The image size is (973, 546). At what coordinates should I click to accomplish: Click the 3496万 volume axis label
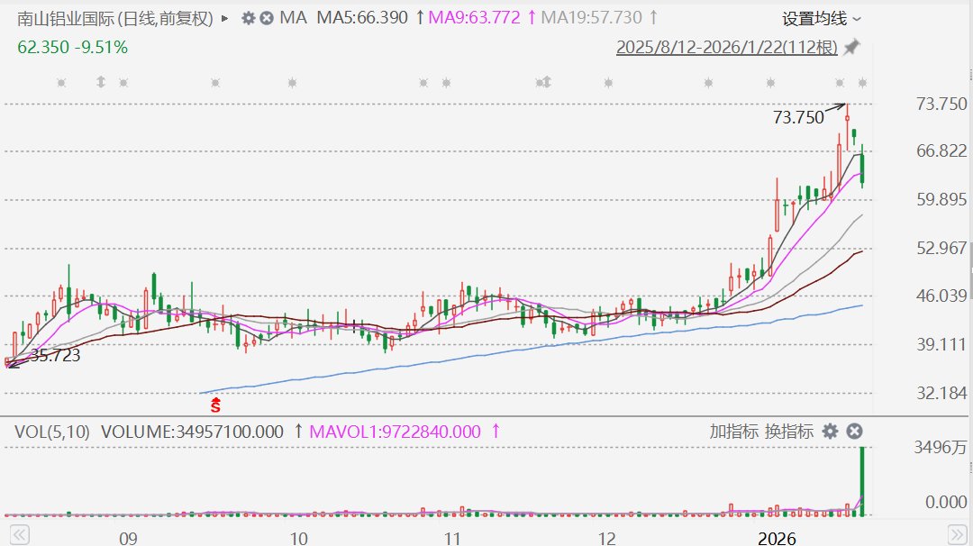pos(940,448)
